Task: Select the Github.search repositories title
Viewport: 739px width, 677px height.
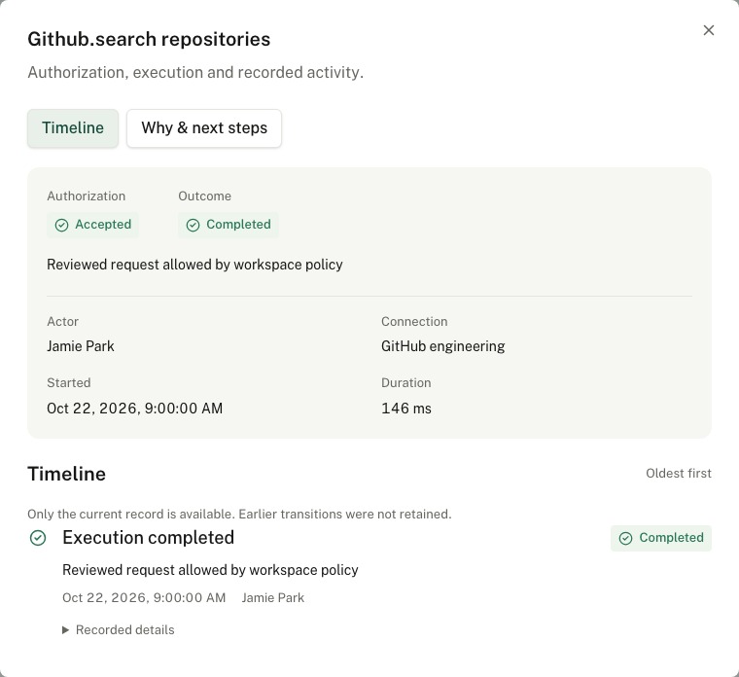Action: (x=149, y=39)
